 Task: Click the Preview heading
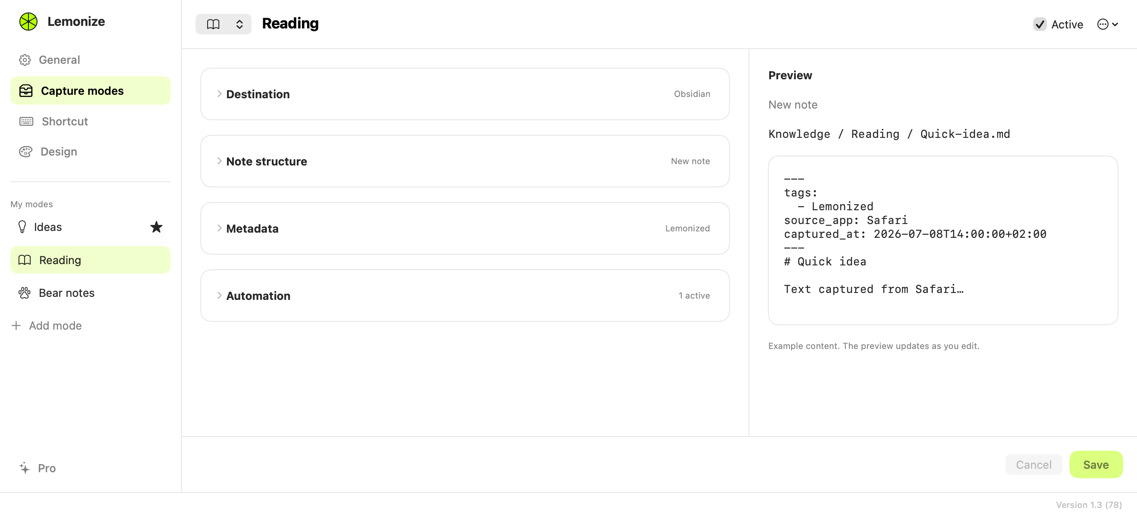pyautogui.click(x=789, y=75)
